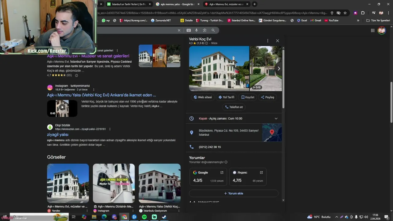This screenshot has height=221, width=393.
Task: Open the on-screen keyboard input tool
Action: (x=189, y=30)
